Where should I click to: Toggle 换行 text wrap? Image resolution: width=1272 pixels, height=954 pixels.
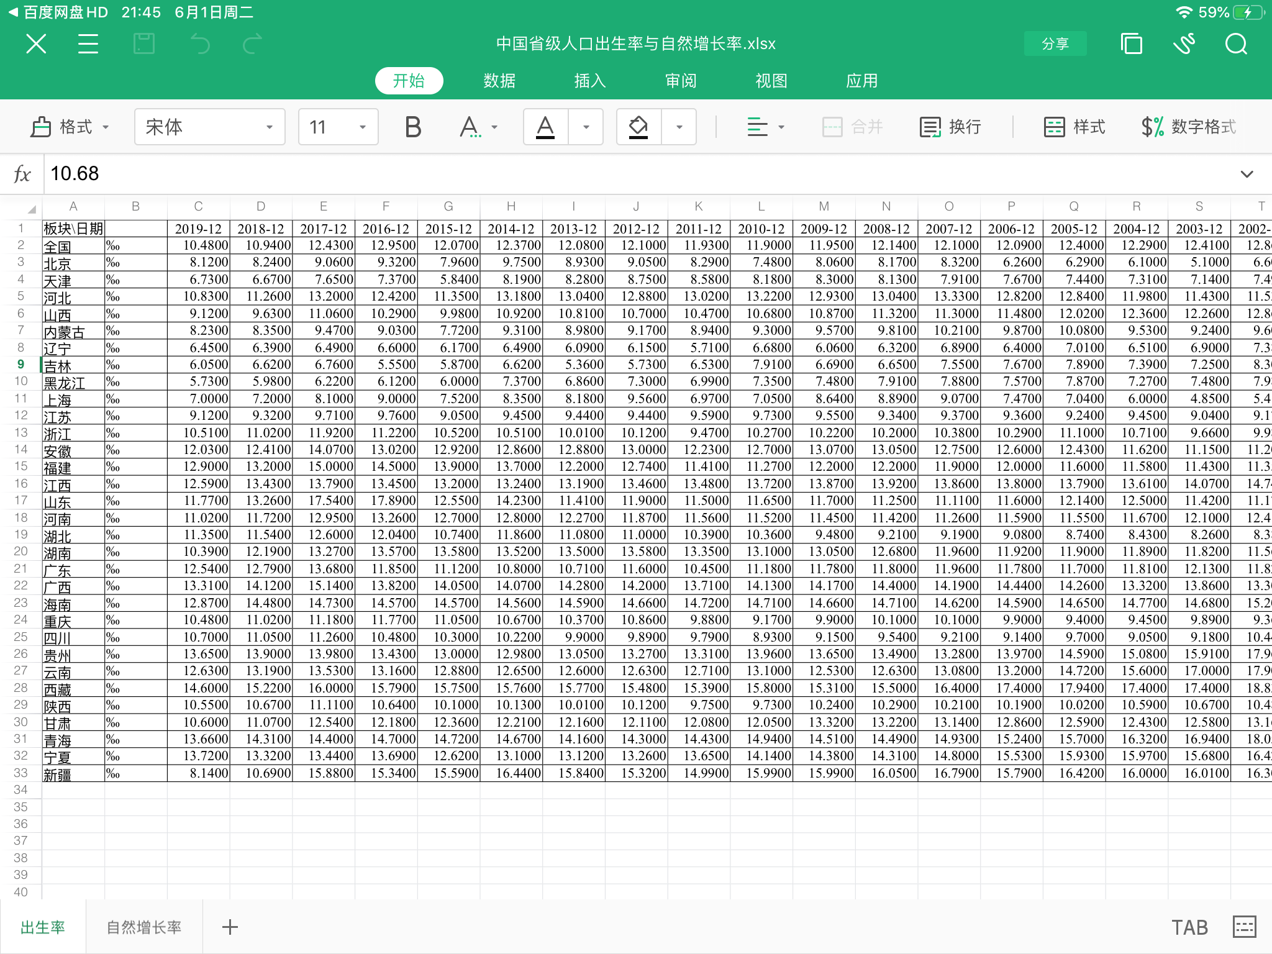click(951, 127)
